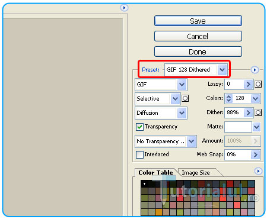Click the Cancel button

[198, 36]
